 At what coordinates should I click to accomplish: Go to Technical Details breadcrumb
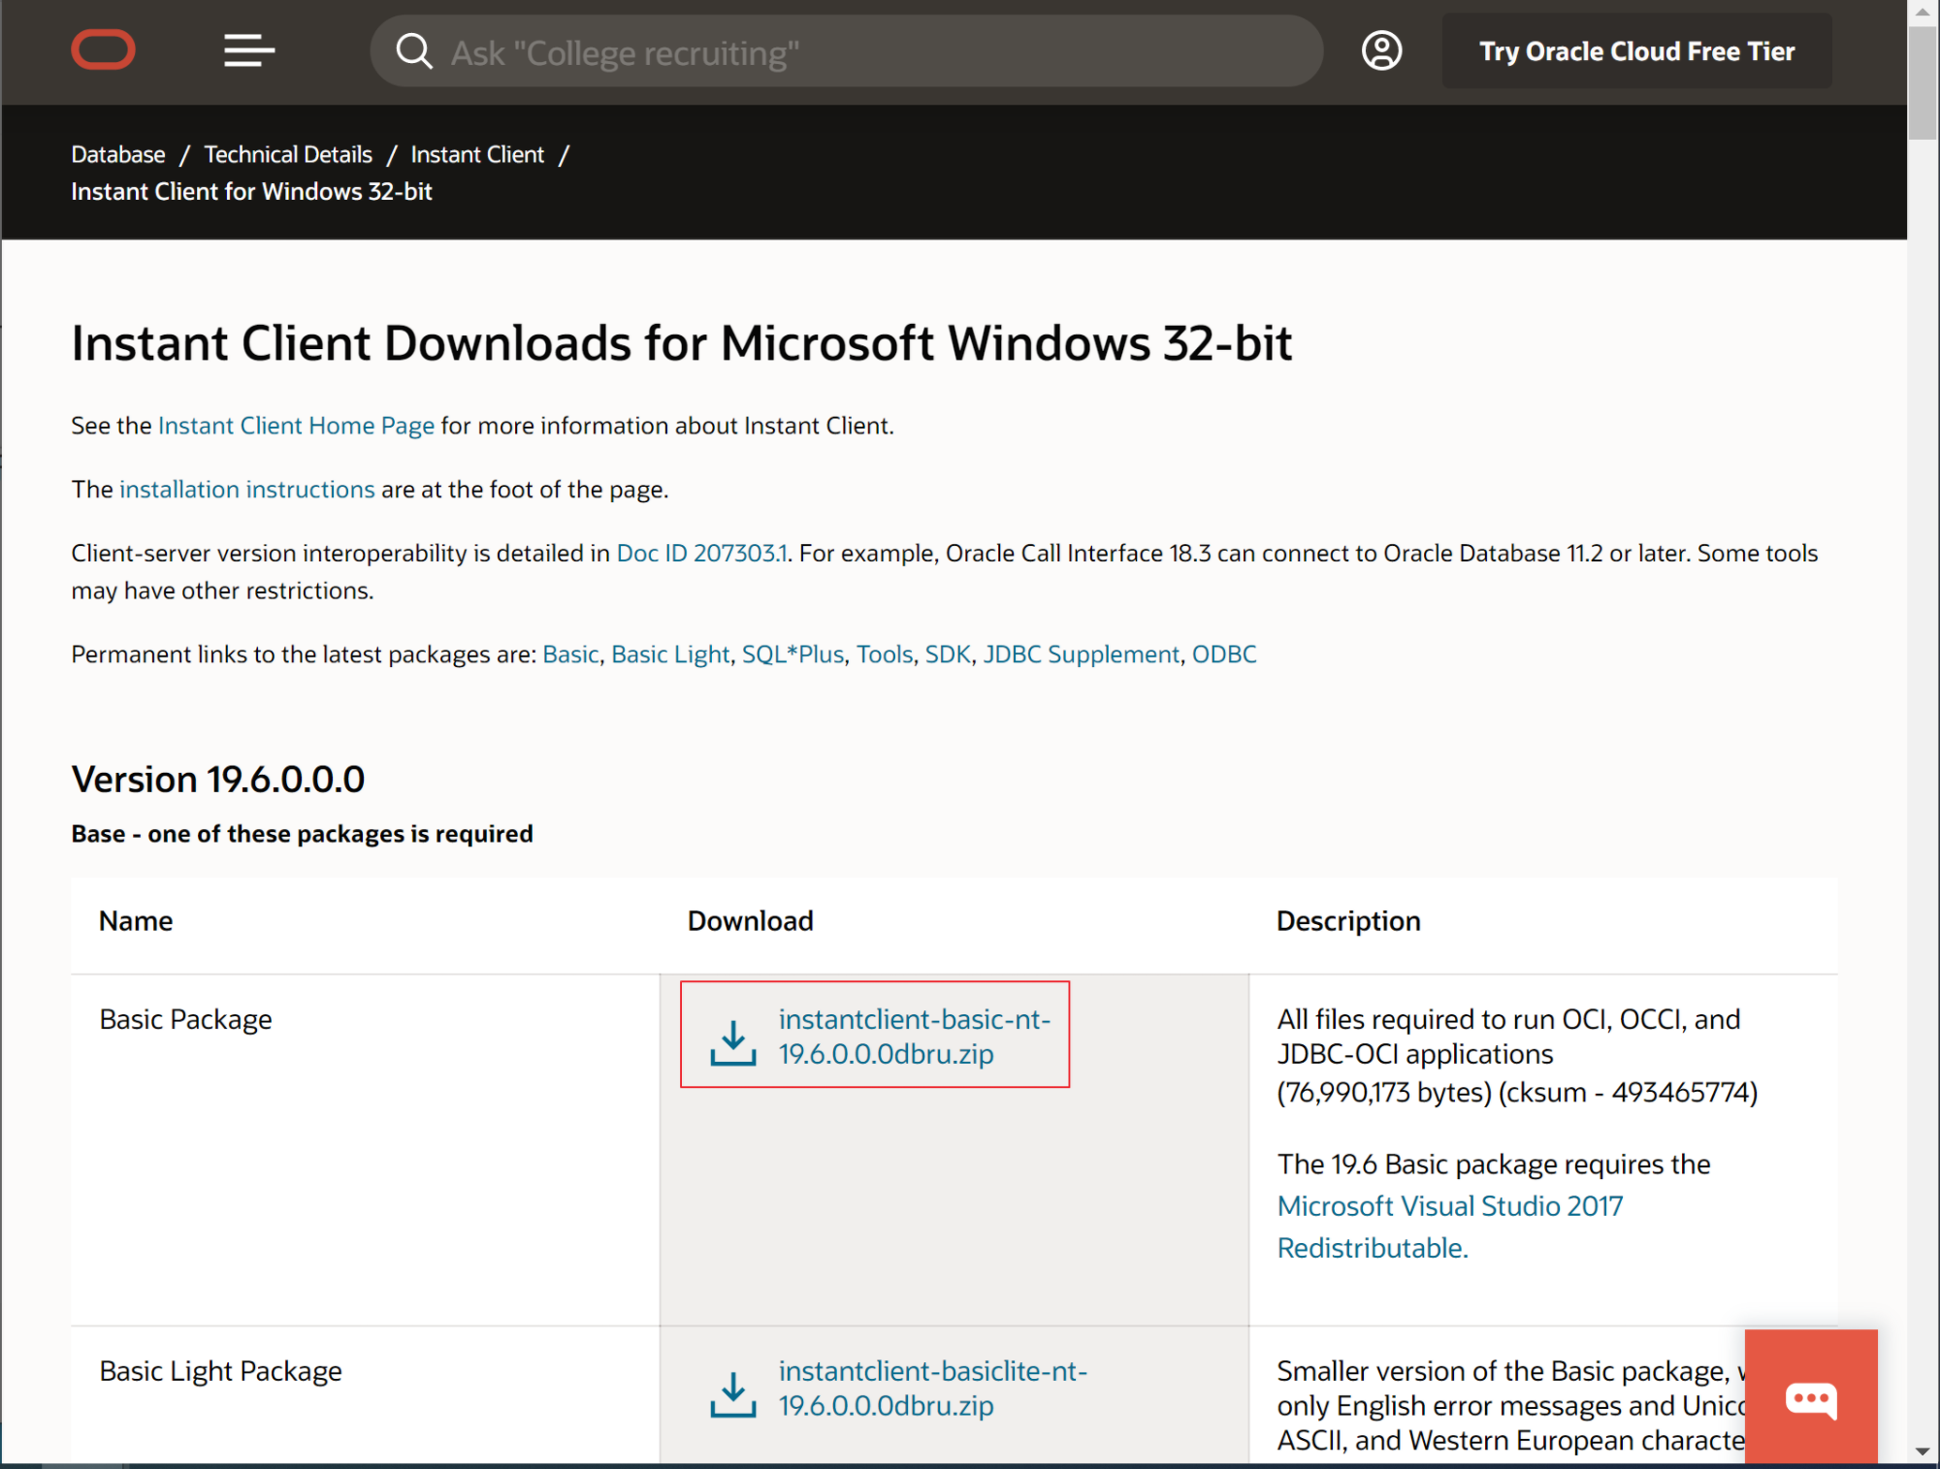point(288,154)
